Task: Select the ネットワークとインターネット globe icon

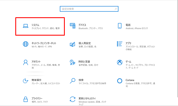Action: 26,44
